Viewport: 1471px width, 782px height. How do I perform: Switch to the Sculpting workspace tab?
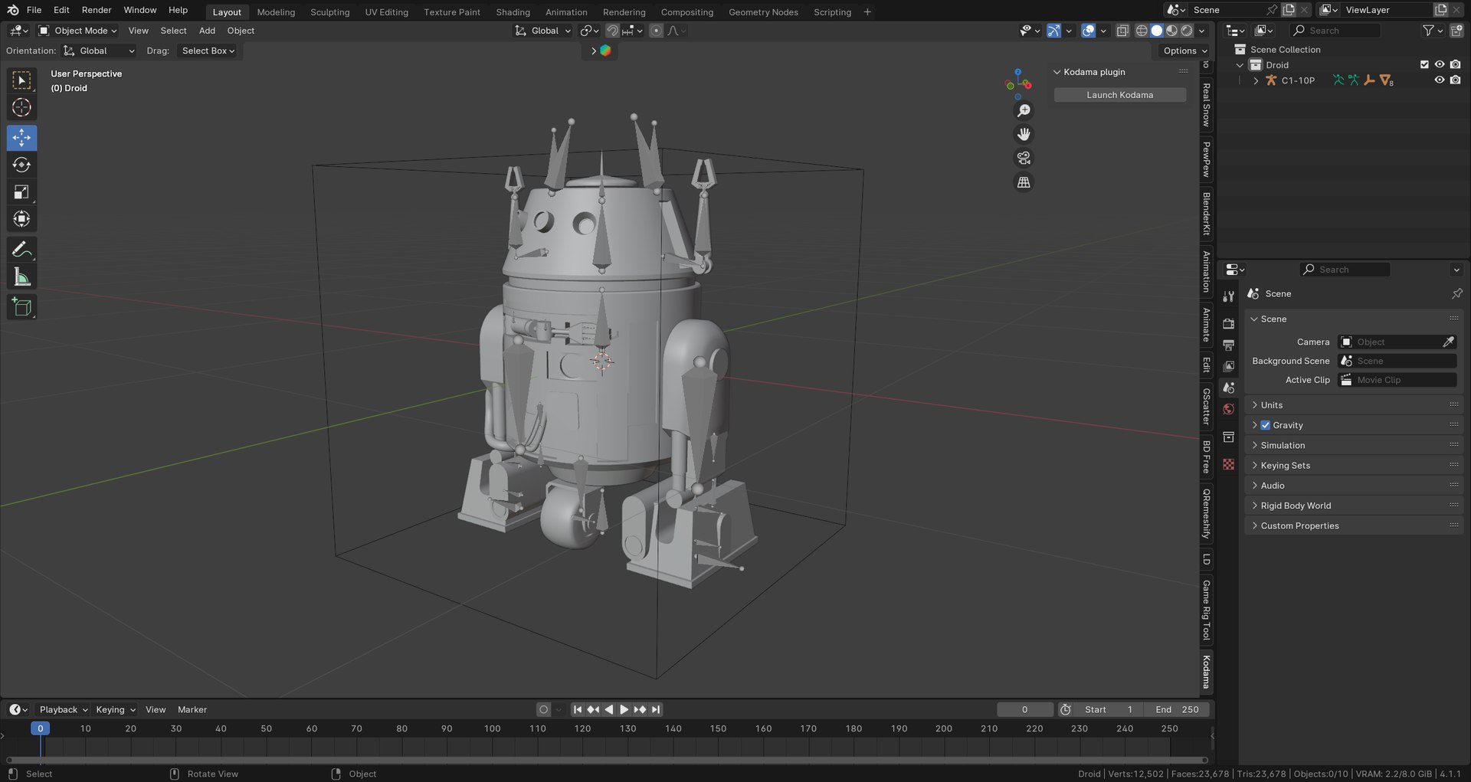(x=329, y=12)
